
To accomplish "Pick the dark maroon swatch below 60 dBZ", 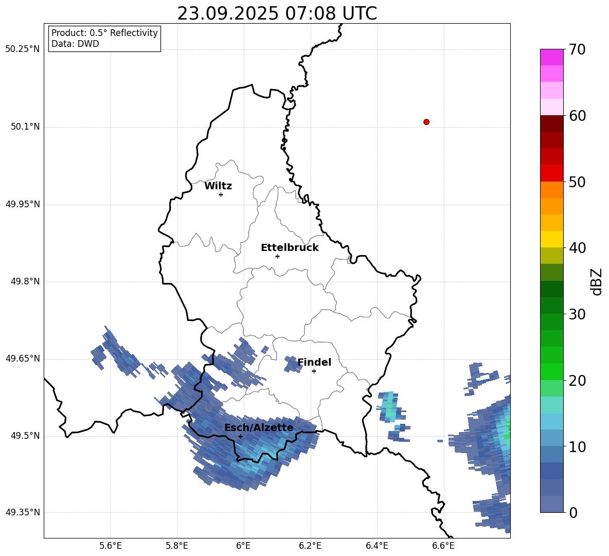I will click(551, 123).
